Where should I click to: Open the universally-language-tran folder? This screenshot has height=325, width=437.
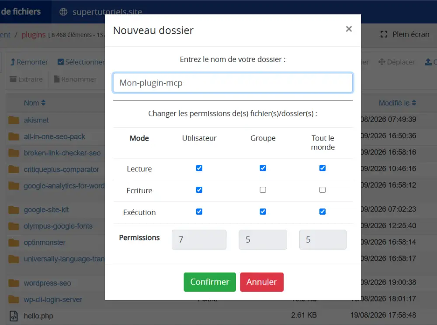pyautogui.click(x=64, y=259)
